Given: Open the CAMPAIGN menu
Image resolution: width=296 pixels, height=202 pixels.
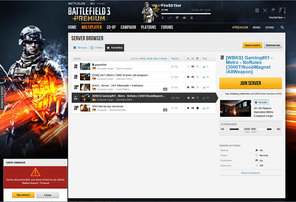Looking at the screenshot, I should (128, 27).
